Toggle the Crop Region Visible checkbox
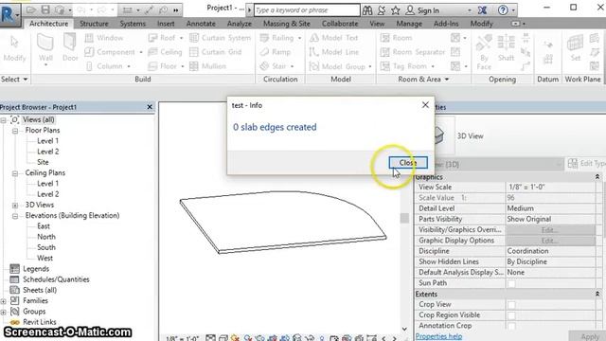This screenshot has width=606, height=341. pyautogui.click(x=511, y=315)
